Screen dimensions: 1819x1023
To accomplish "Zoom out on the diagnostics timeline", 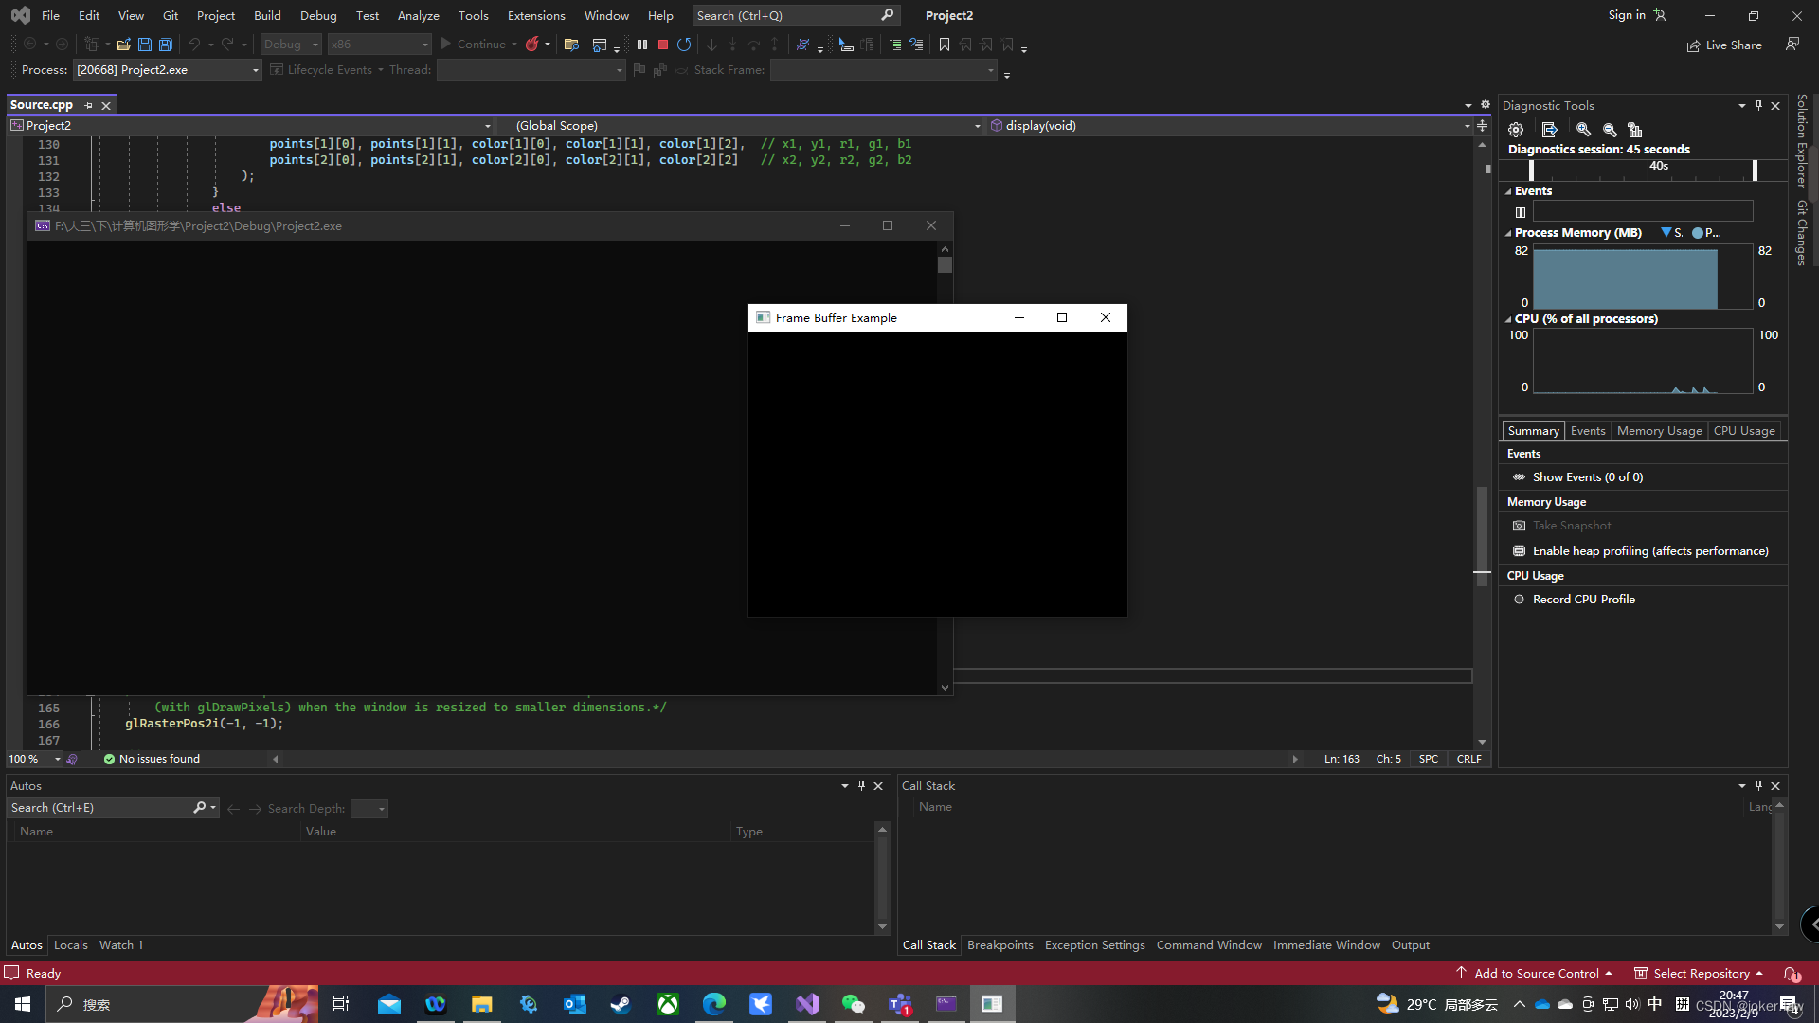I will coord(1610,130).
